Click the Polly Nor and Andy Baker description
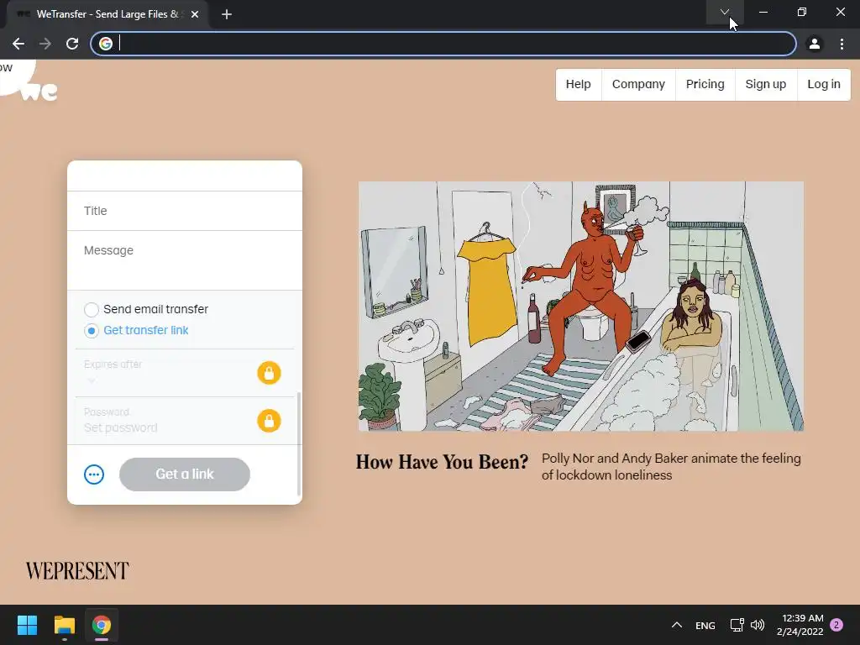The image size is (860, 645). click(671, 467)
